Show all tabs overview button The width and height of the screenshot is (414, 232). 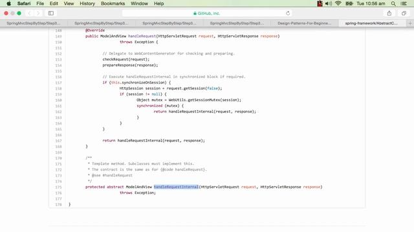[404, 13]
